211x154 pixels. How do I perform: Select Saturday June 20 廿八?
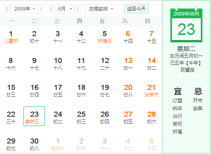(128, 91)
